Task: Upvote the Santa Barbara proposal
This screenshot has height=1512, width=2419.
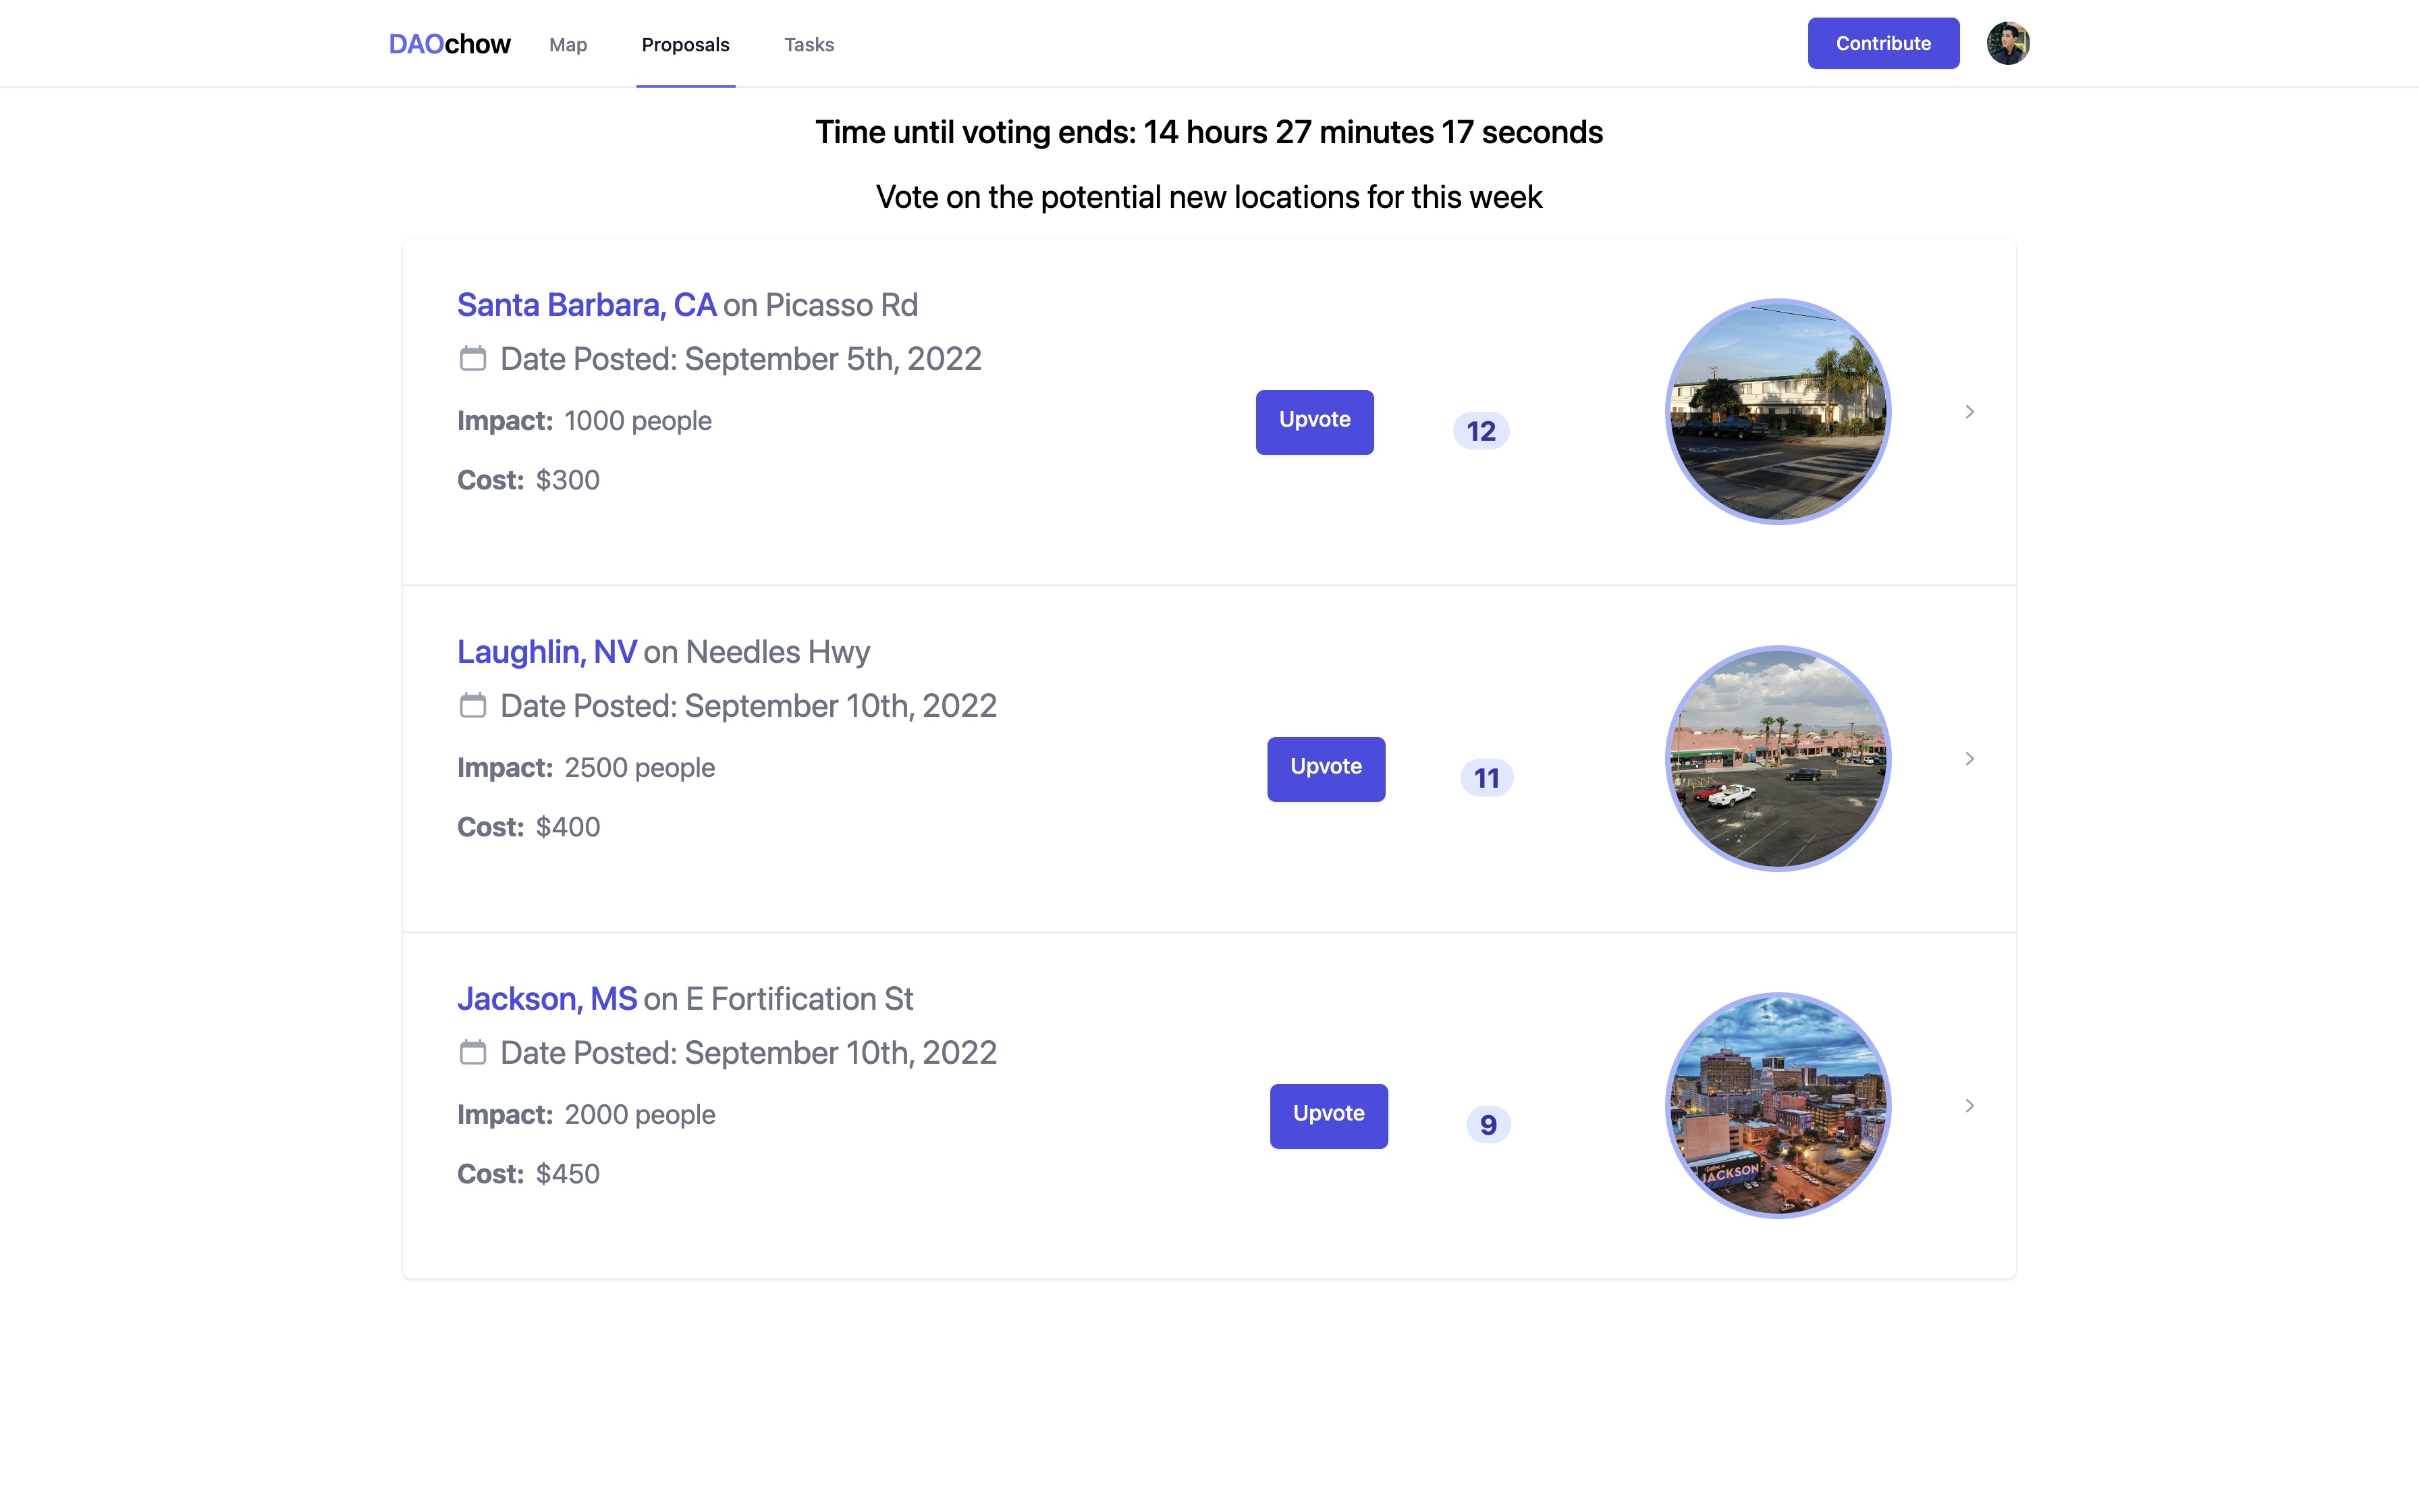Action: pos(1315,421)
